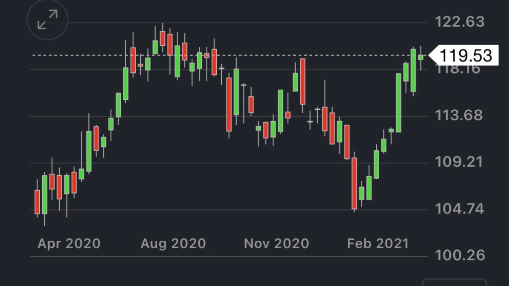Select the red candle peaking near 122.63
Screen dimensions: 509x286
coord(163,39)
